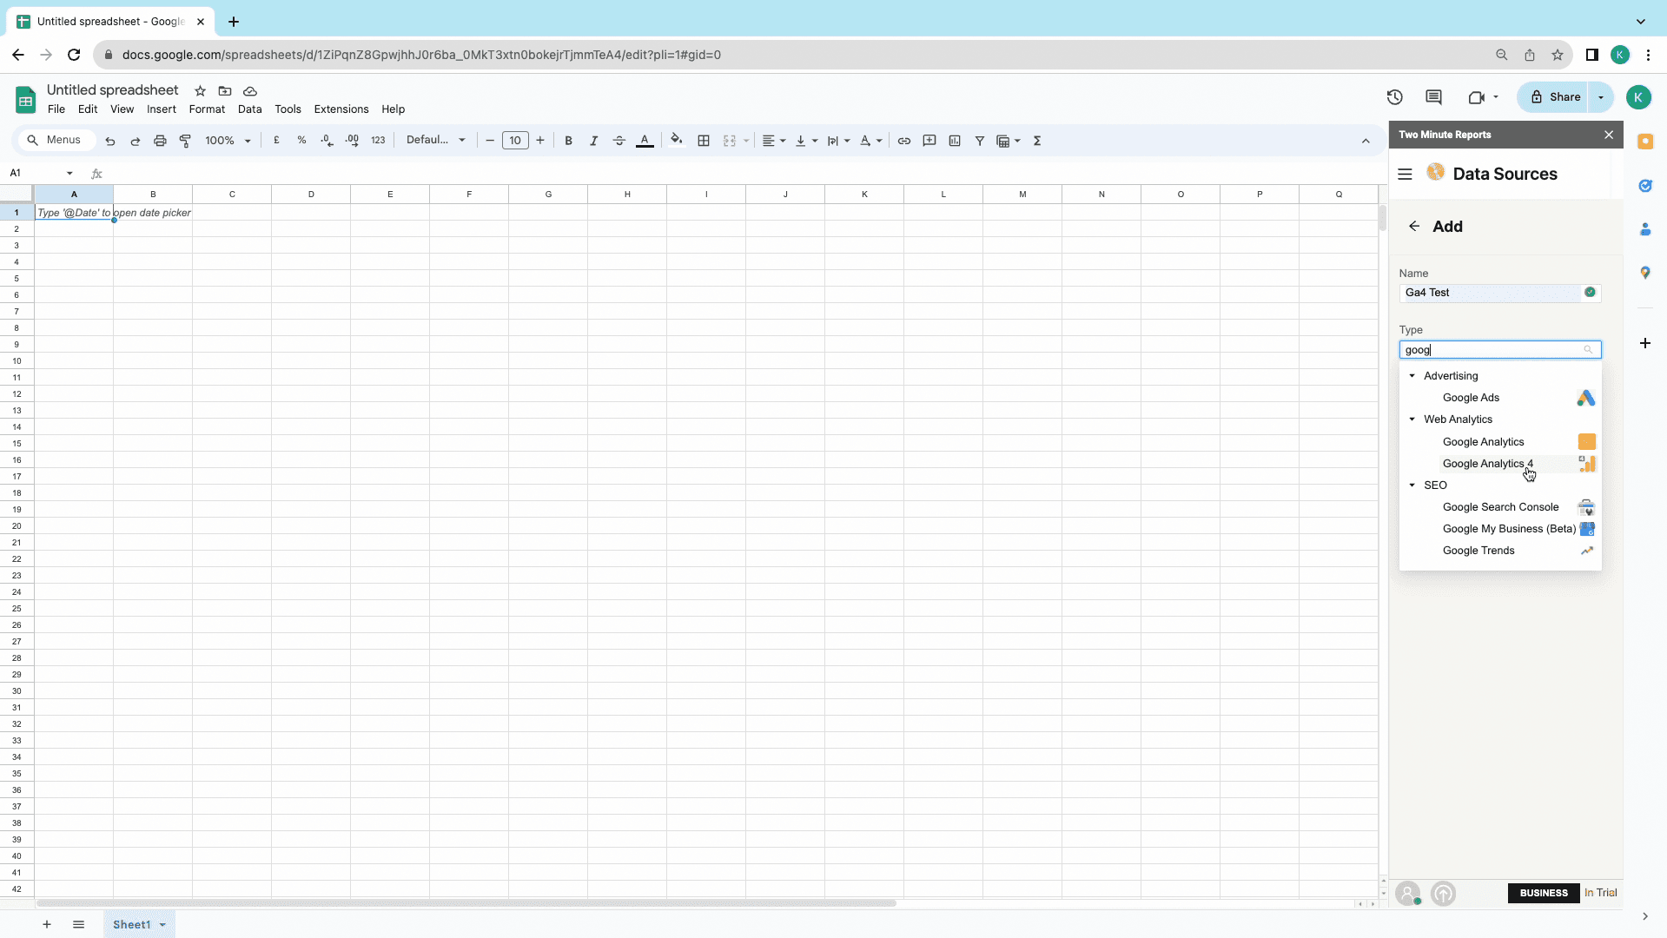Click the Share button
Screen dimensions: 1667x938
click(1555, 97)
